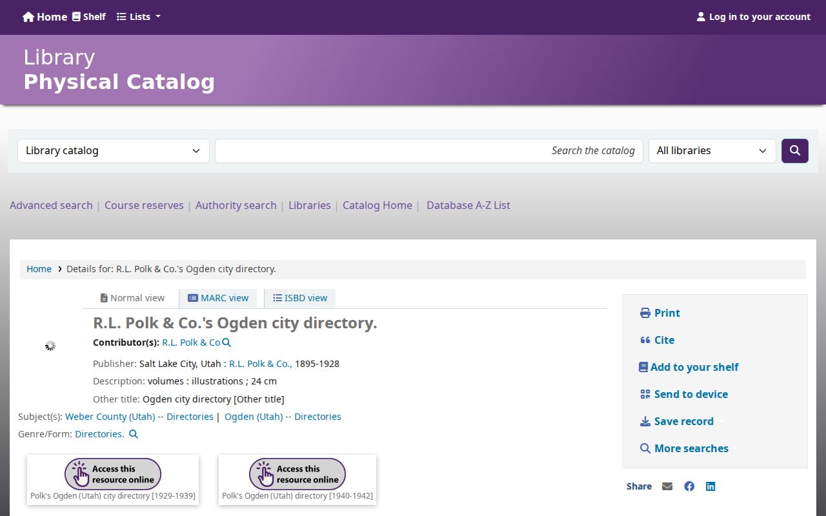This screenshot has height=516, width=826.
Task: Expand the More searches dropdown
Action: pos(689,448)
